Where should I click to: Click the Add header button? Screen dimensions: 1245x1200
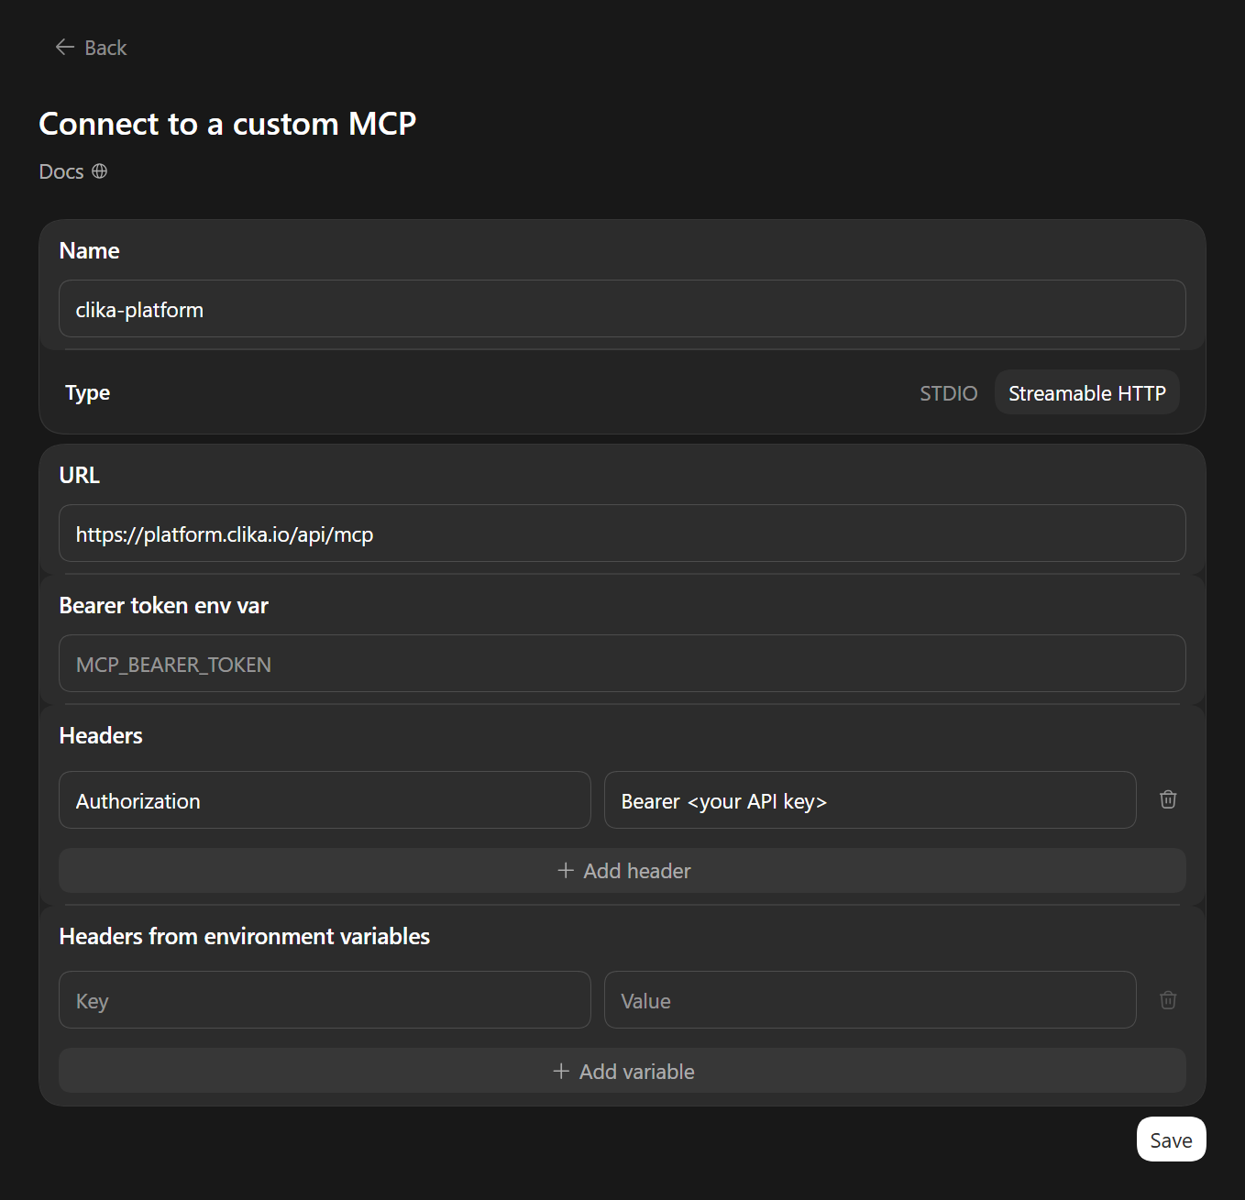[x=622, y=871]
